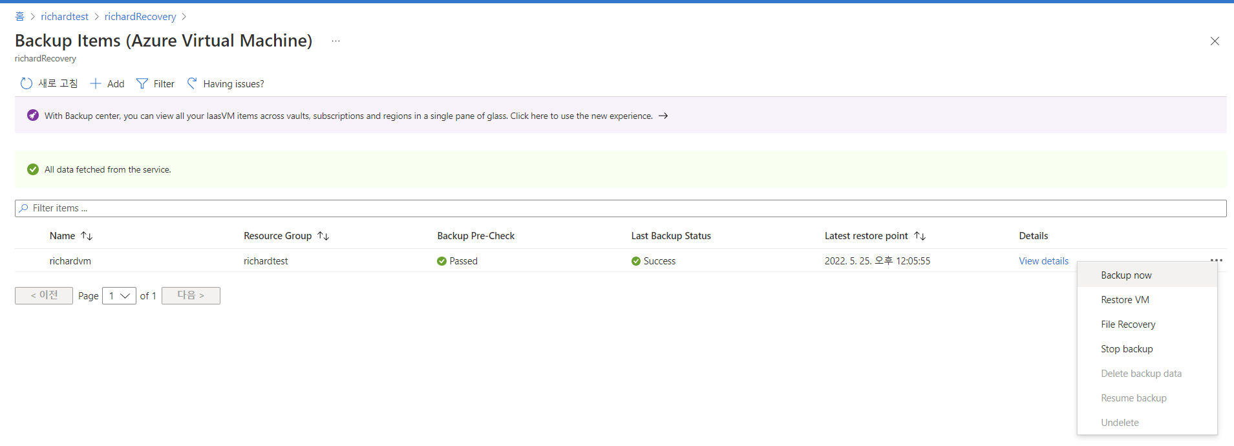Image resolution: width=1234 pixels, height=446 pixels.
Task: Click the Backup Pre-Check header
Action: 476,236
